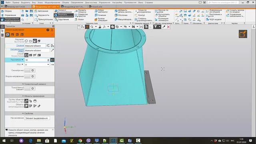Toggle the Тонкостенный элемент switch
The height and width of the screenshot is (144, 256).
tap(30, 88)
